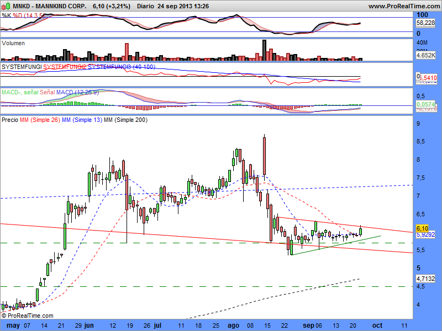Click the MM (Simple 200) legend label

[x=126, y=120]
